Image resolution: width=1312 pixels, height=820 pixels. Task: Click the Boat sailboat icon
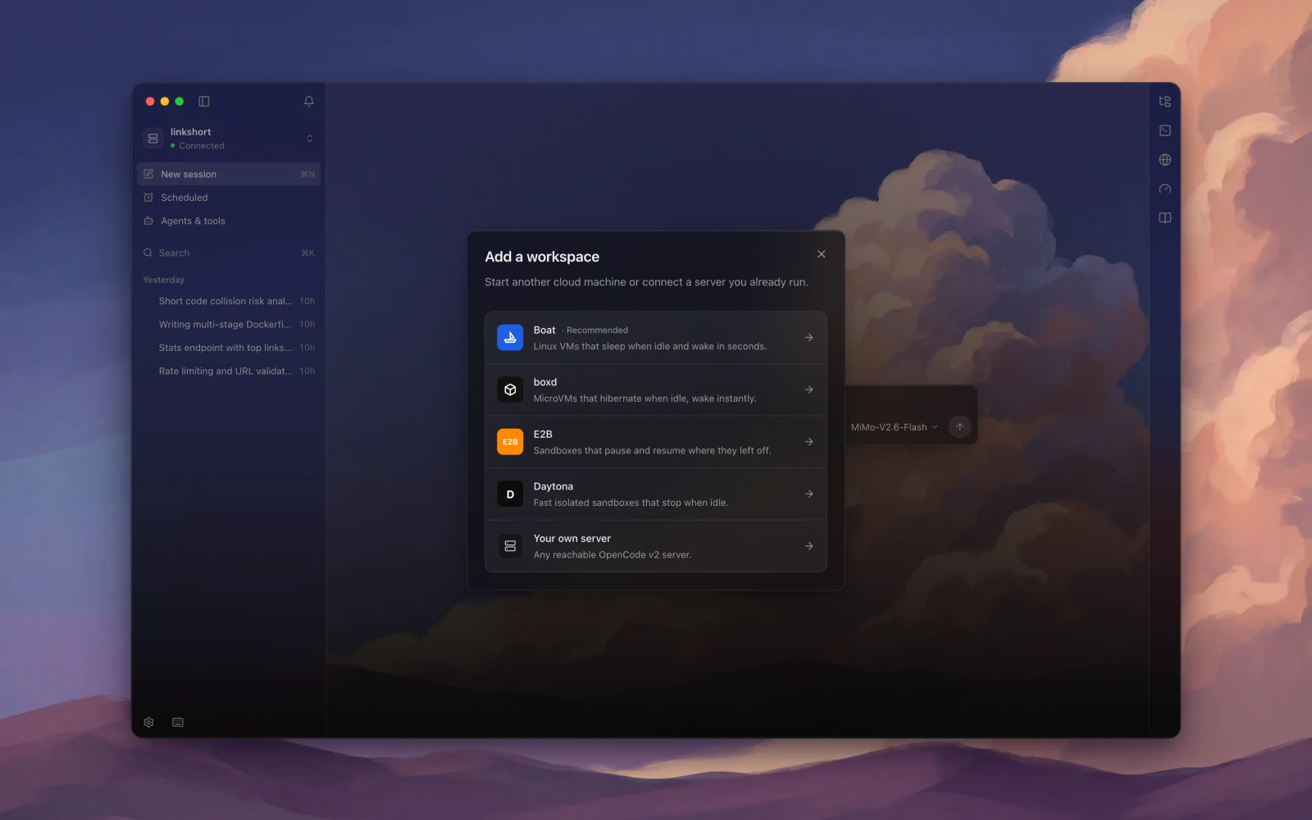(x=510, y=338)
